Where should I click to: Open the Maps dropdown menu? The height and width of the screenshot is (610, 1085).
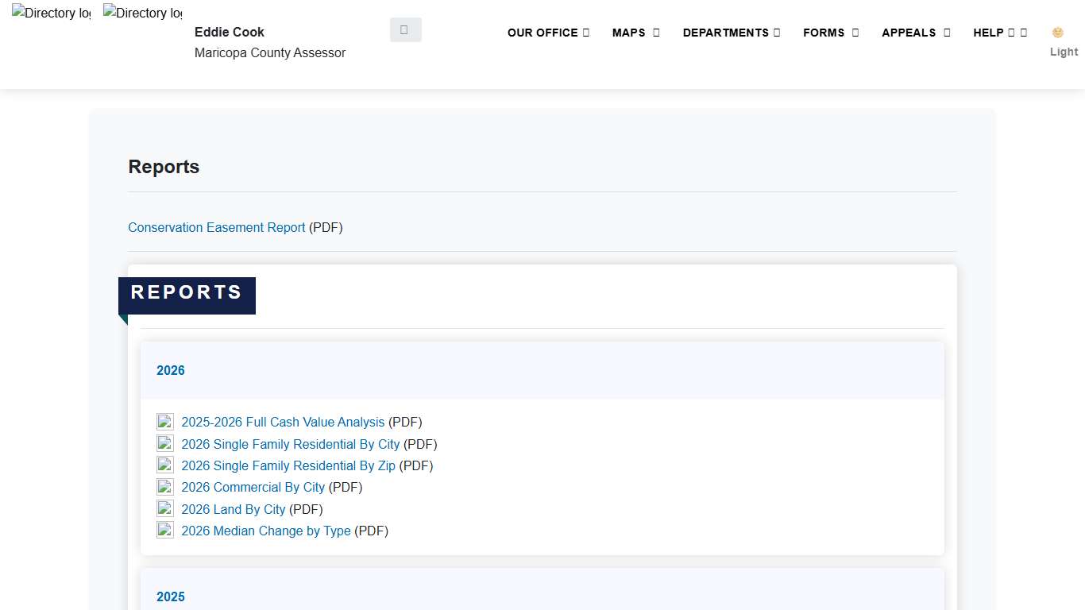635,33
